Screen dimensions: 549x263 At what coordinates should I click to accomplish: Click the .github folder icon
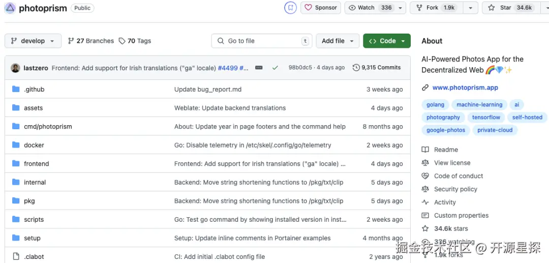[16, 90]
